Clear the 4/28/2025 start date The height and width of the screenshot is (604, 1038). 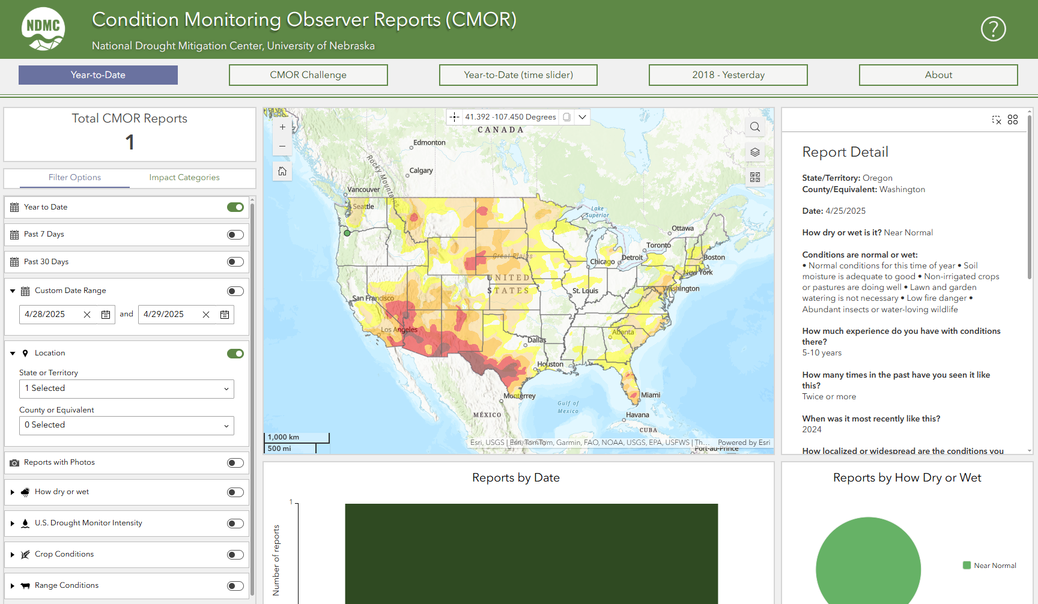pyautogui.click(x=87, y=315)
